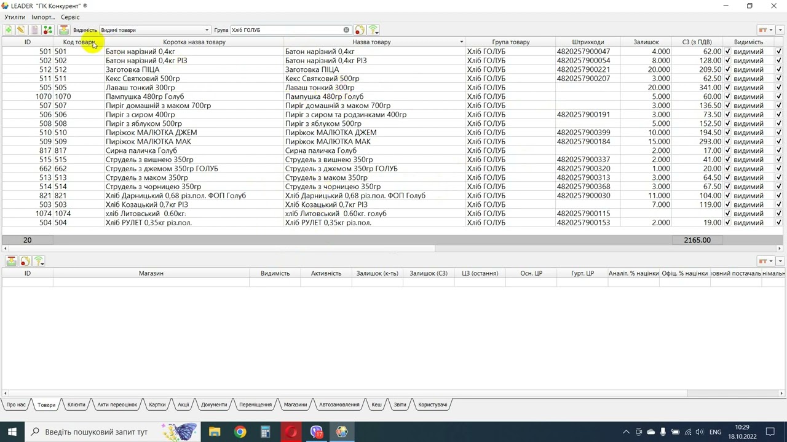Expand the dropdown arrow next to top wifi icon
Image resolution: width=787 pixels, height=442 pixels.
click(x=377, y=31)
